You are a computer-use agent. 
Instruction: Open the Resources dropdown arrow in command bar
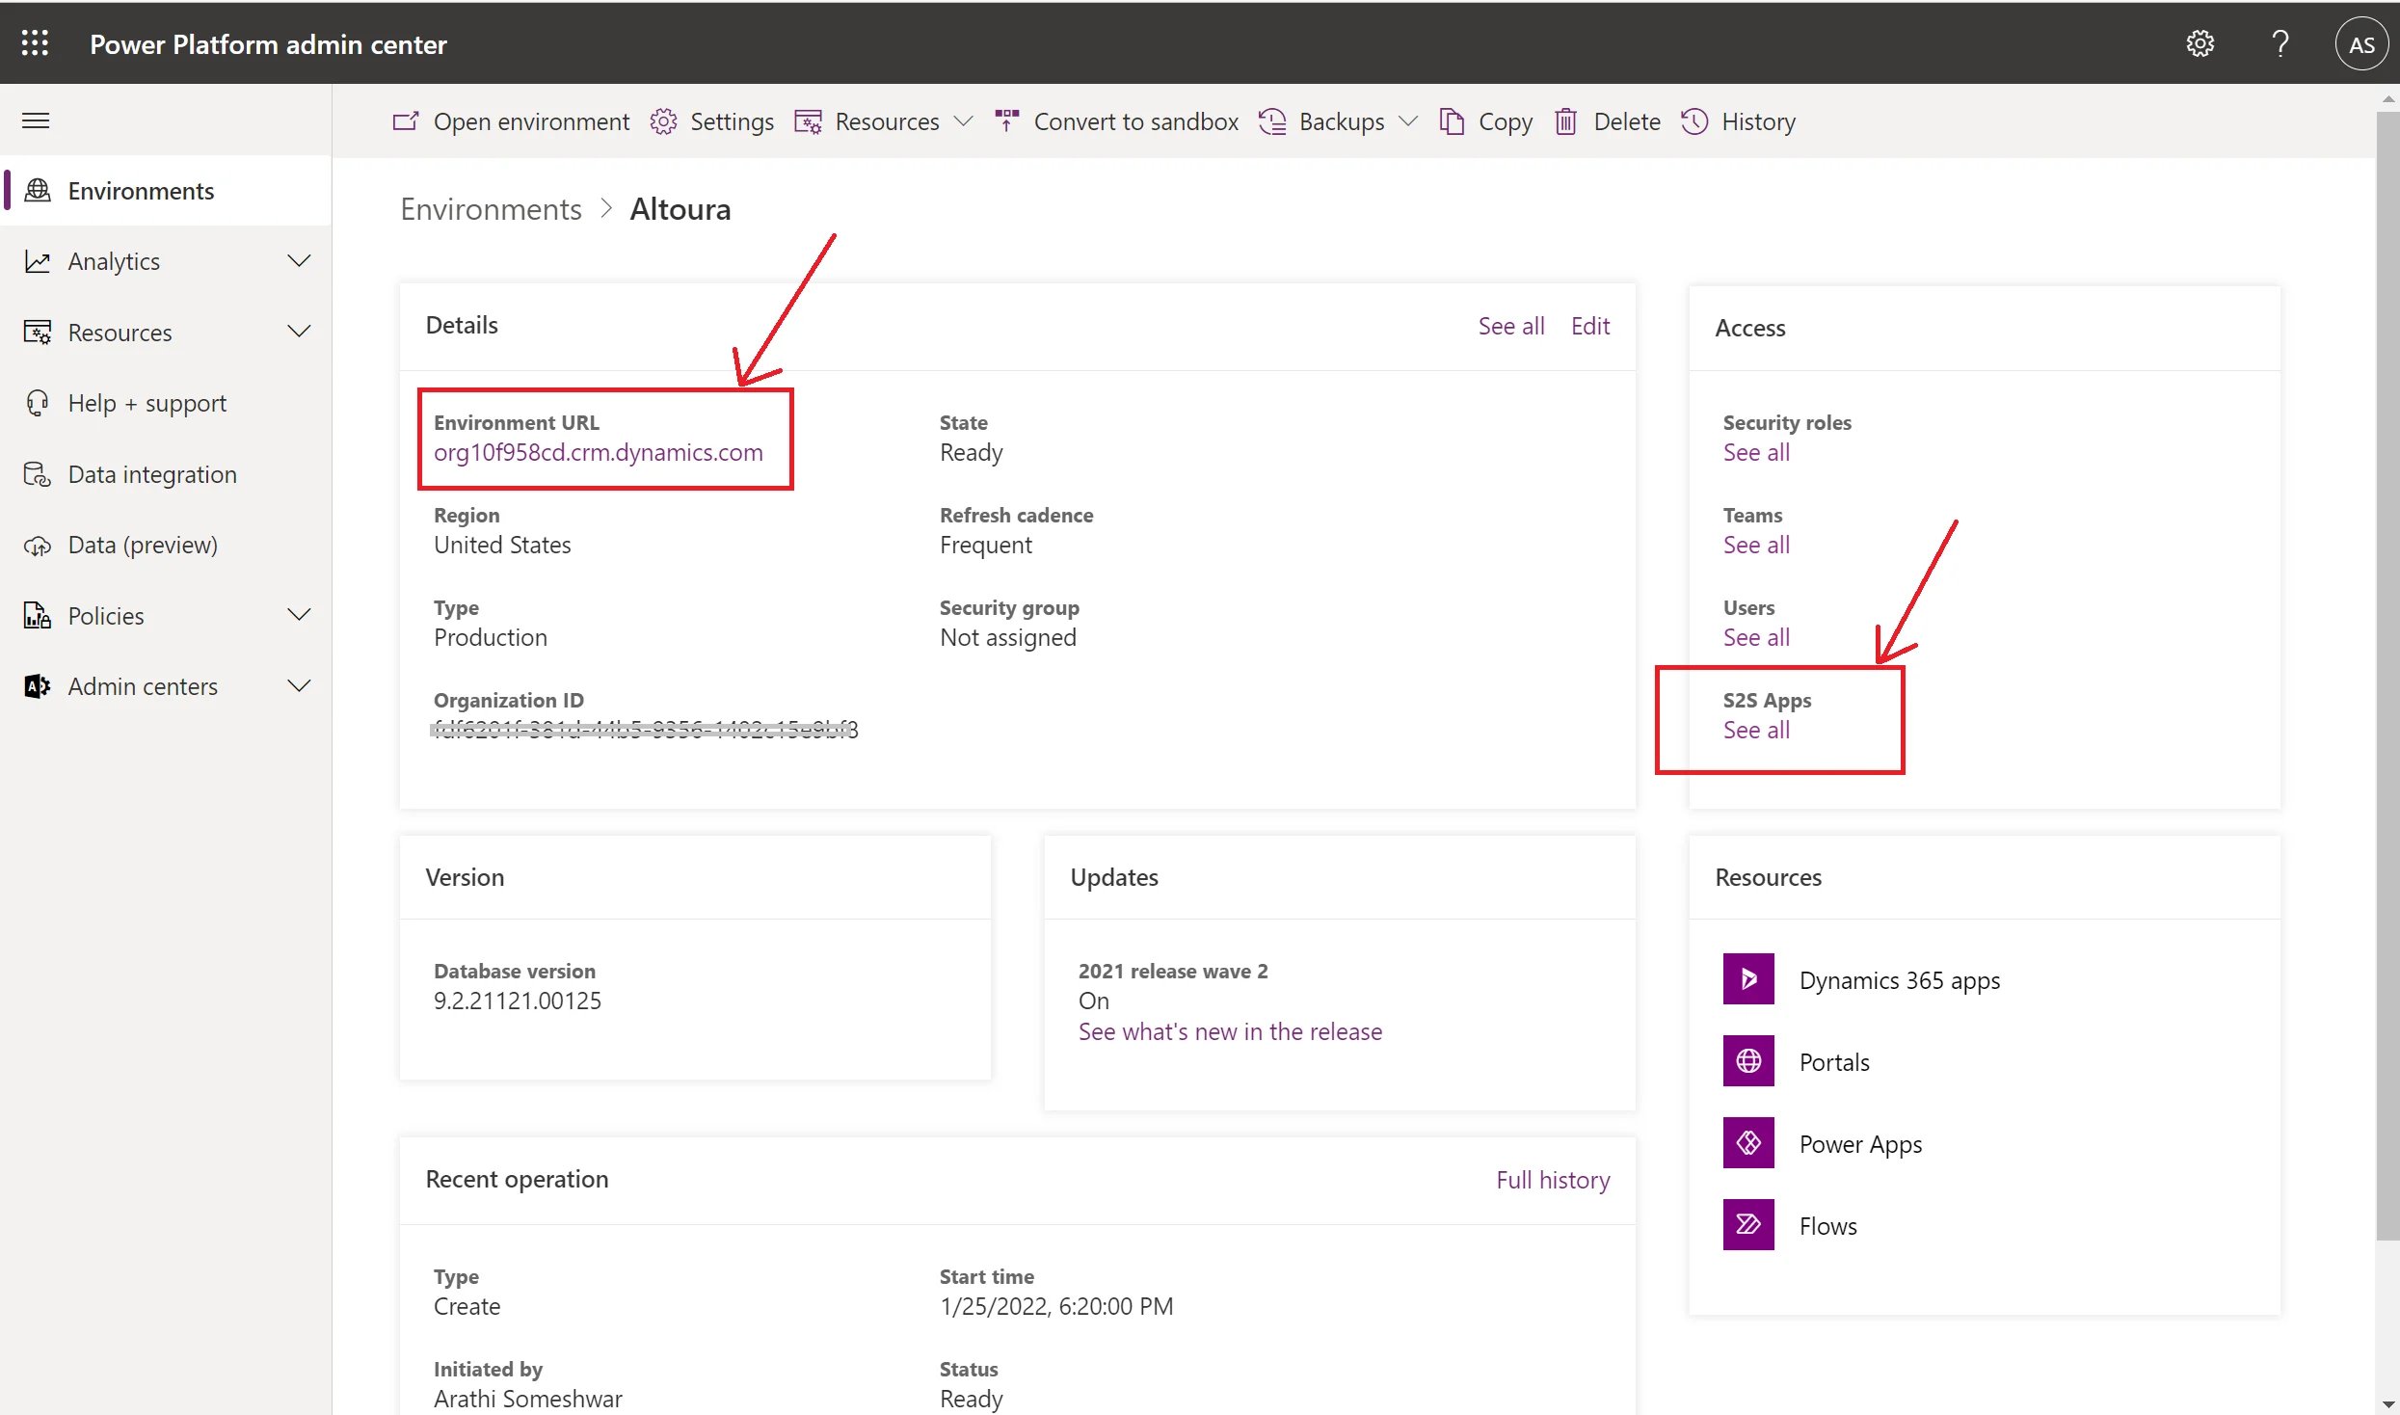coord(963,121)
